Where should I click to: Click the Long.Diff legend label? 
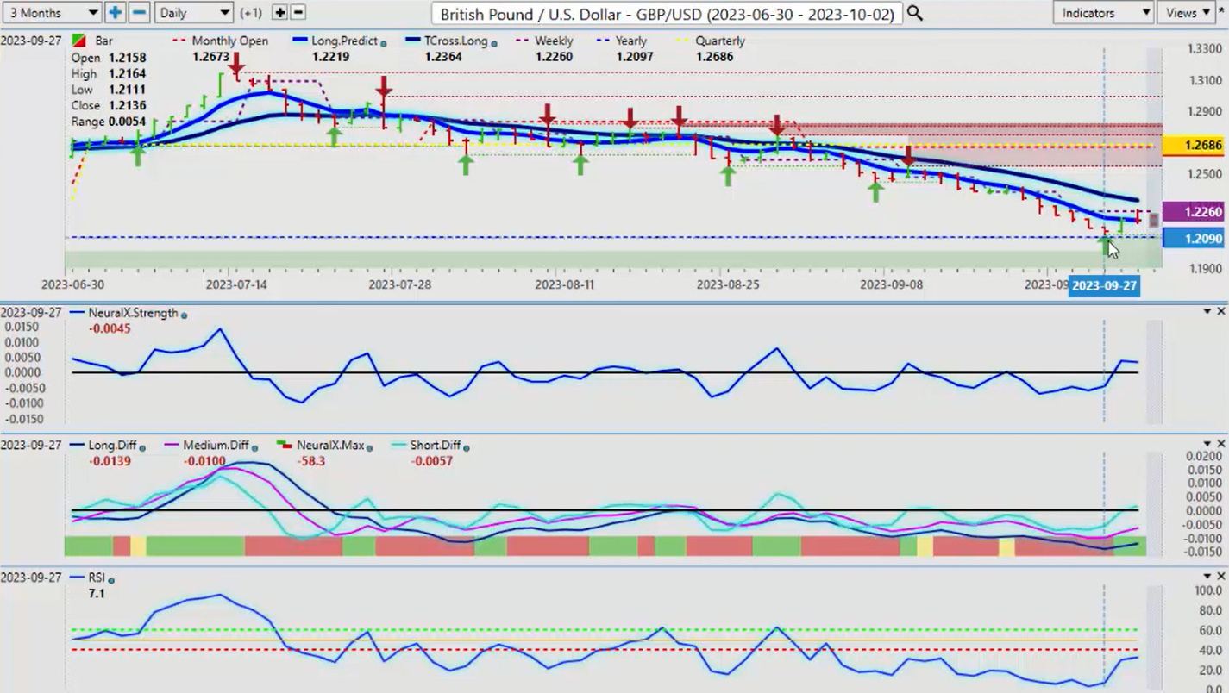pos(111,446)
